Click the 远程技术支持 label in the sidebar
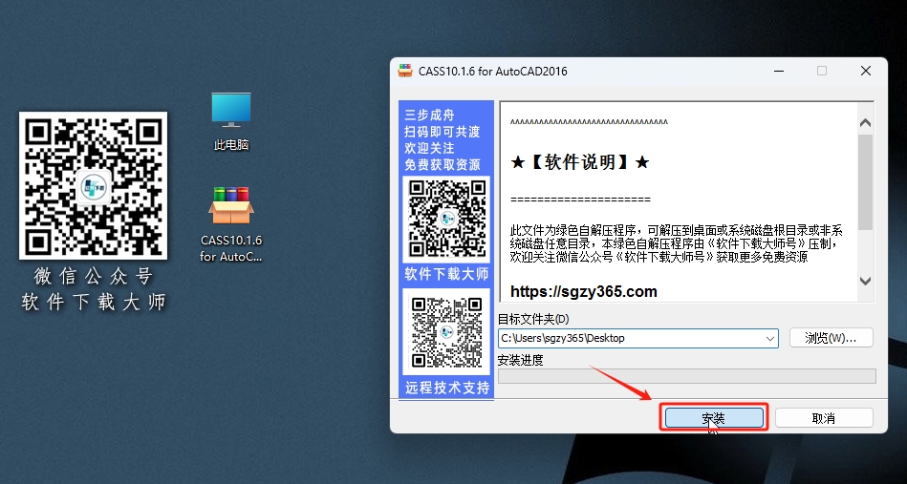This screenshot has height=484, width=907. click(446, 388)
